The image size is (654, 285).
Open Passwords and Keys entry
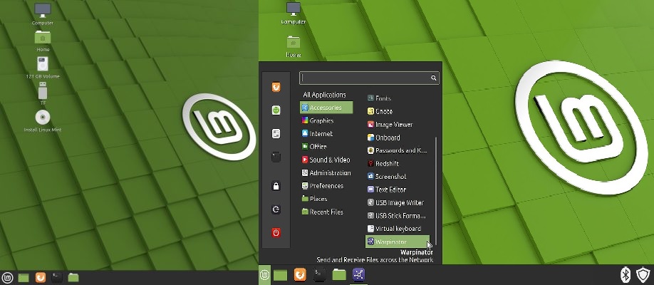(398, 150)
